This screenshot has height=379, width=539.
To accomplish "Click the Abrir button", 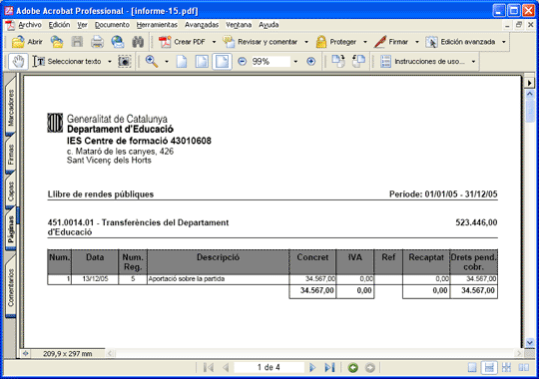I will (27, 42).
